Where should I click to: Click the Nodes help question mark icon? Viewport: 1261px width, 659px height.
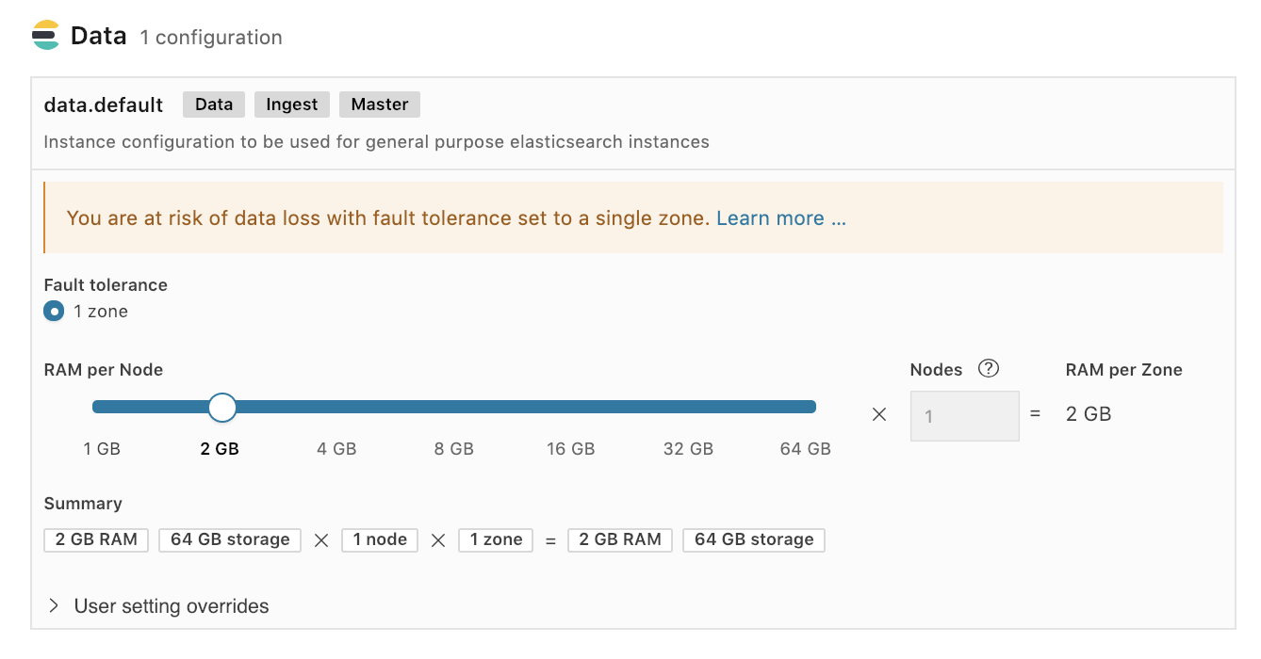tap(989, 369)
